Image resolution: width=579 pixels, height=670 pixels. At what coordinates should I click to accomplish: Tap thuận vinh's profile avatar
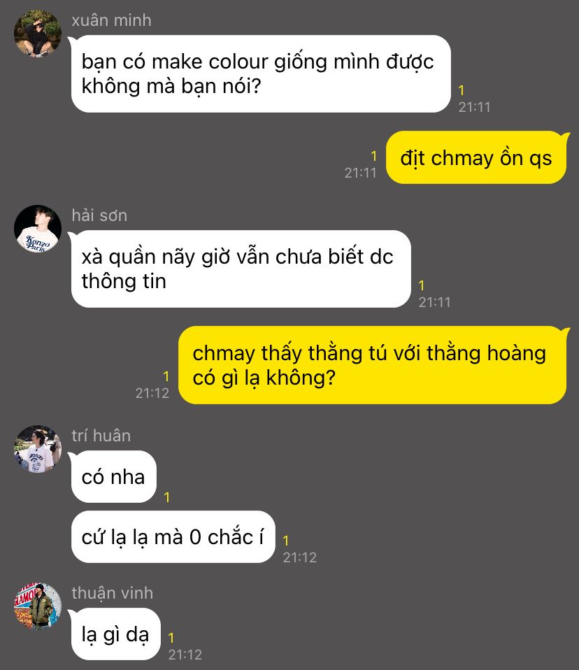tap(38, 606)
